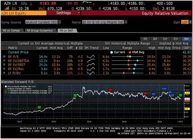Set the period to 5Yr
Viewport: 193px width, 139px height.
pyautogui.click(x=186, y=39)
